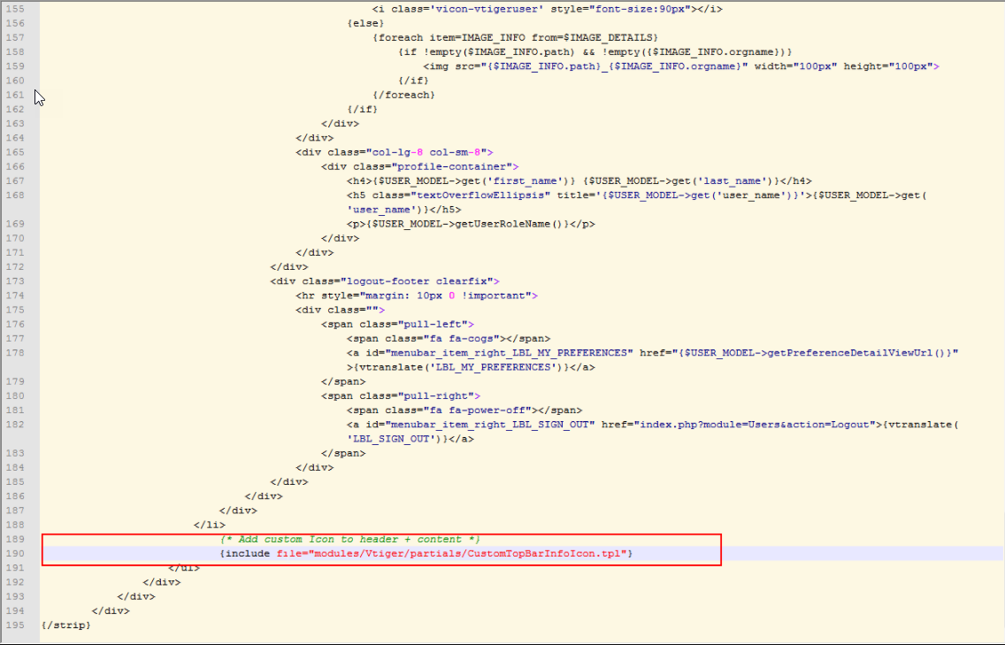
Task: Click the vtranslate LBL_MY_PREFERENCES continuation line
Action: tap(471, 367)
